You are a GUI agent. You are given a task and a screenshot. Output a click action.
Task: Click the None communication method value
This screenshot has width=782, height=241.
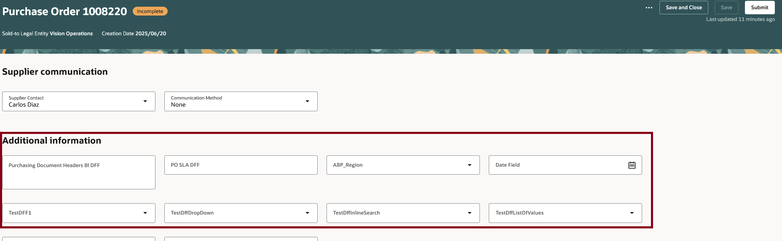178,105
